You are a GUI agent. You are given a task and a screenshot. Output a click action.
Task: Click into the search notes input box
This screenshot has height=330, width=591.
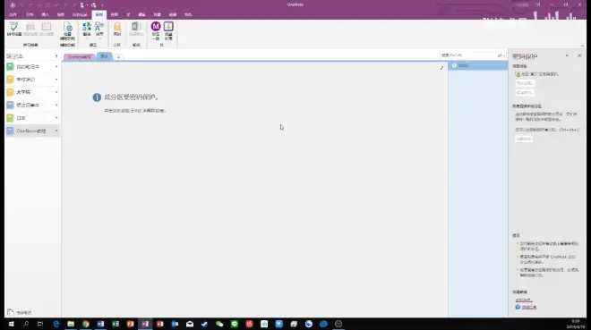point(468,55)
